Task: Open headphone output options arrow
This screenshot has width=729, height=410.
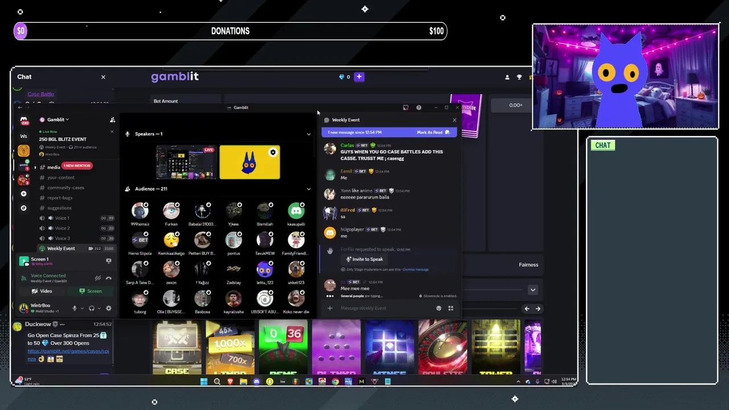Action: [x=99, y=308]
